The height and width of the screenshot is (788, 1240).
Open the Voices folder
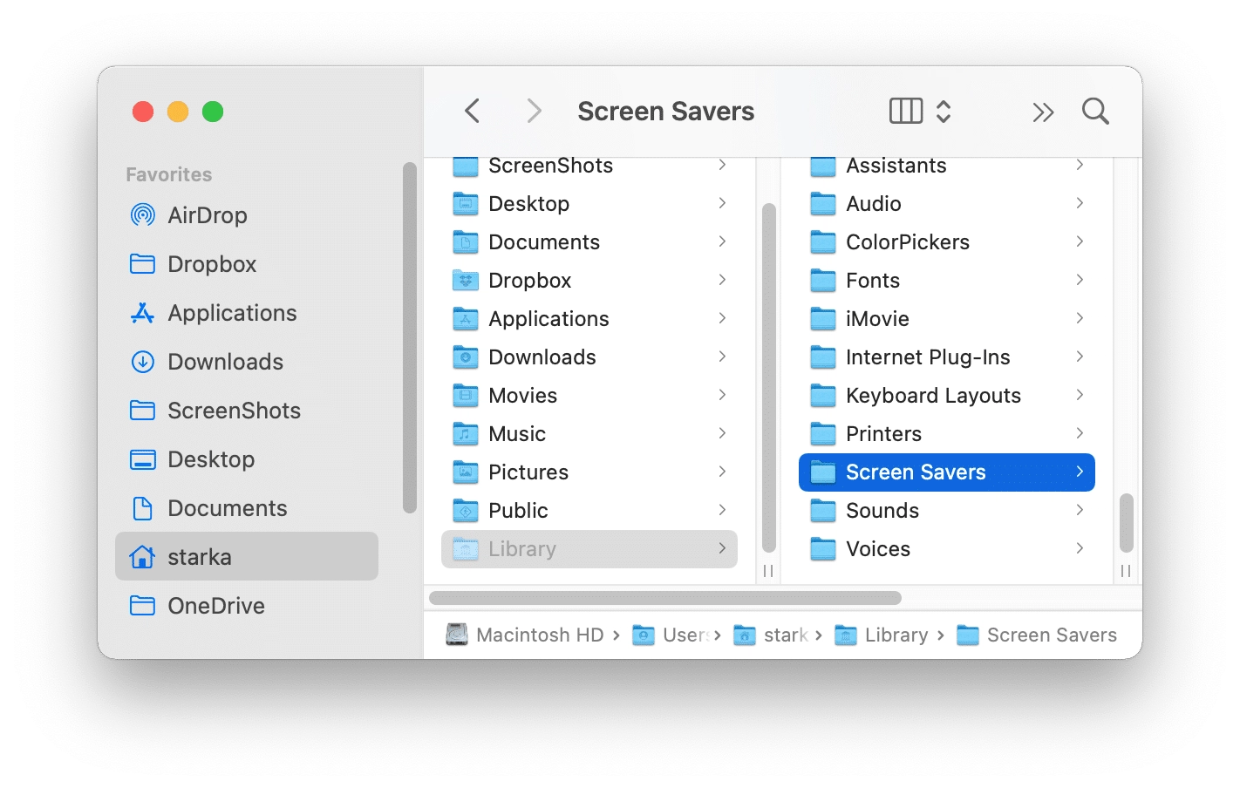(x=877, y=548)
